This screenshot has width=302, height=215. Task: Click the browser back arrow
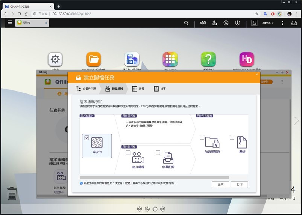(5, 14)
